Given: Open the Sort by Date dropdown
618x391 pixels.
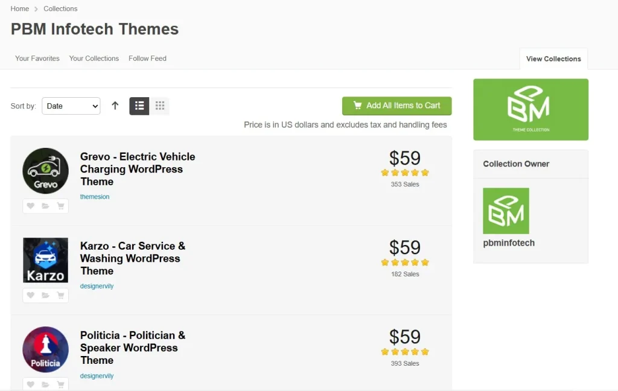Looking at the screenshot, I should click(x=71, y=106).
